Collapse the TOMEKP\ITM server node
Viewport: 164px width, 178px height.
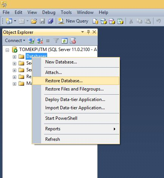8,50
